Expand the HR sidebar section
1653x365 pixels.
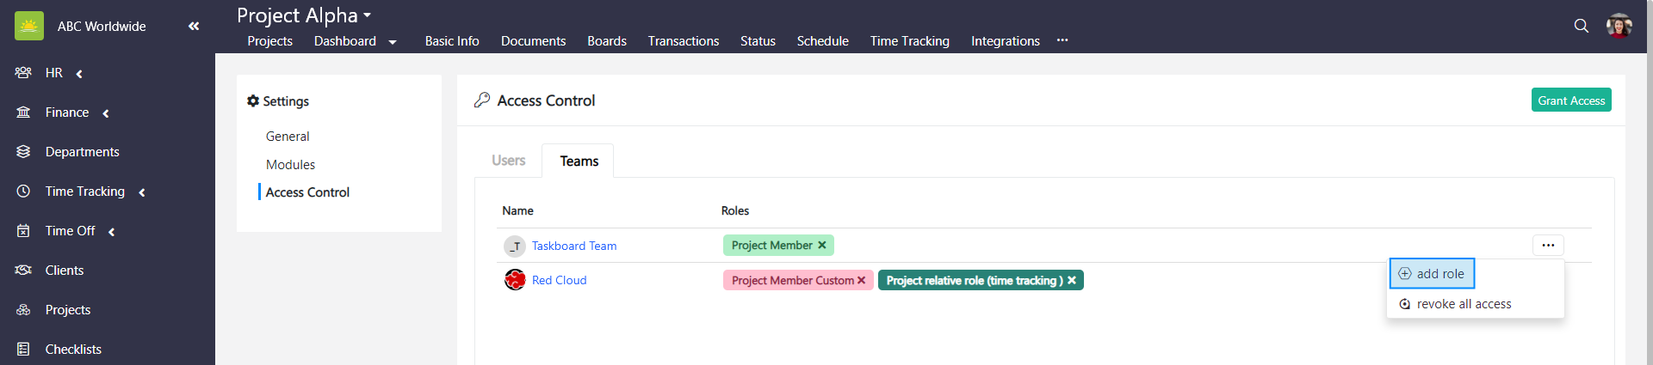(x=79, y=74)
